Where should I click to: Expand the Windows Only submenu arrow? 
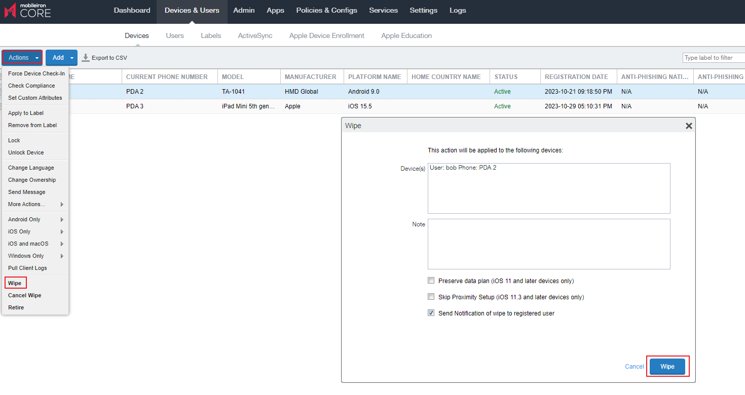(62, 256)
